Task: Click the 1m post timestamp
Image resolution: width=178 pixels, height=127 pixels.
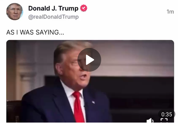Action: [x=170, y=12]
